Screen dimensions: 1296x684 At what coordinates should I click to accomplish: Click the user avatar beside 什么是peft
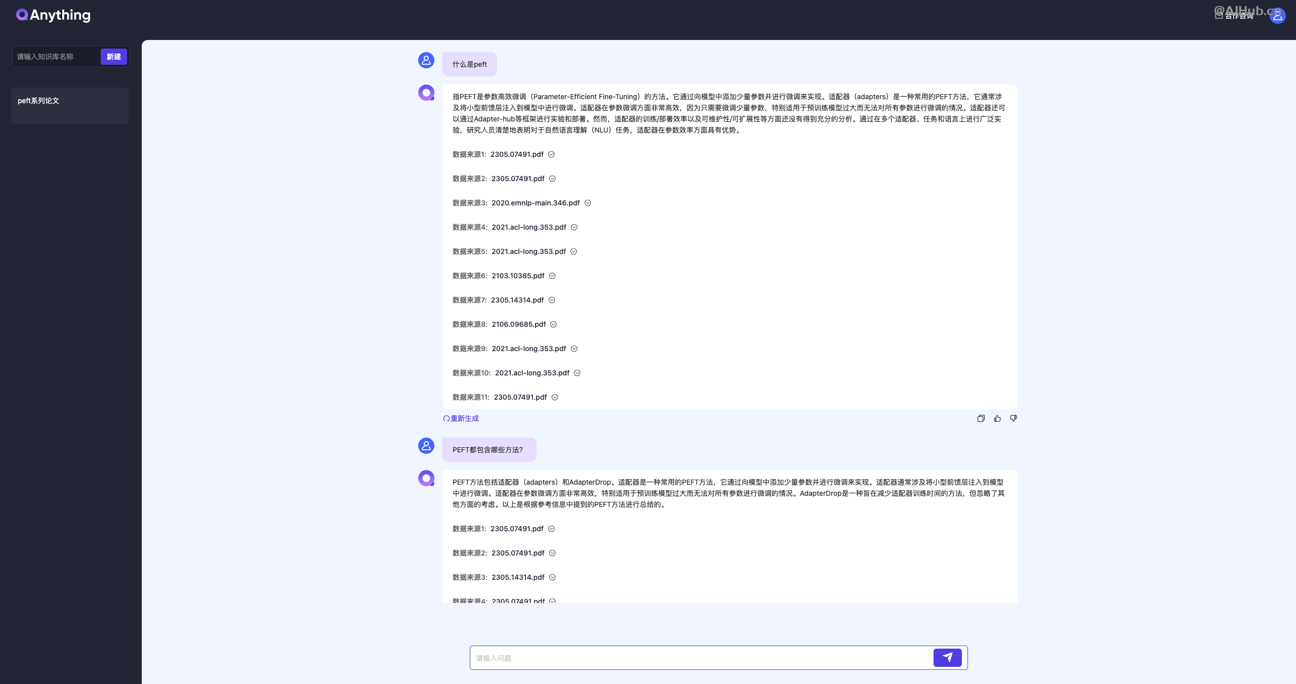pyautogui.click(x=426, y=60)
